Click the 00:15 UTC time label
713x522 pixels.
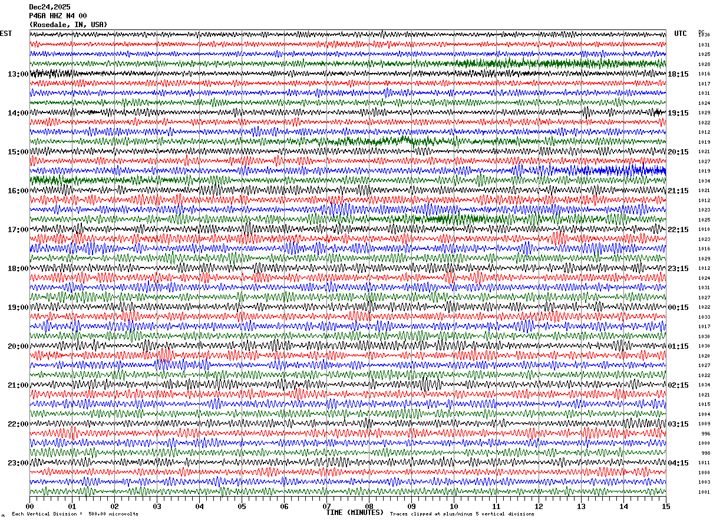[678, 308]
